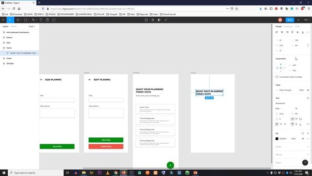Align right icon in Design panel
The height and width of the screenshot is (176, 312).
[287, 32]
